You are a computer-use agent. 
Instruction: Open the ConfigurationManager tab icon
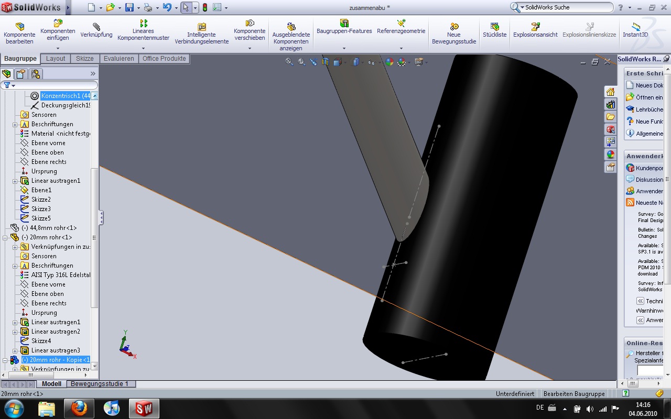(x=35, y=73)
